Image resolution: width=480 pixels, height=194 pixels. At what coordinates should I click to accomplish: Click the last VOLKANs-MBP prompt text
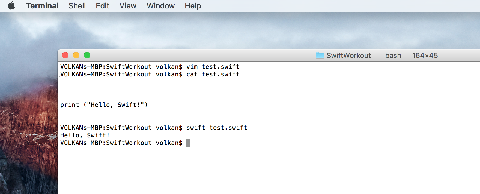(x=121, y=143)
